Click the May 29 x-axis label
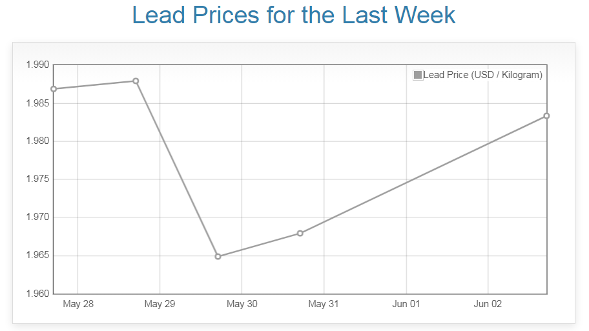This screenshot has width=589, height=331. pos(160,305)
